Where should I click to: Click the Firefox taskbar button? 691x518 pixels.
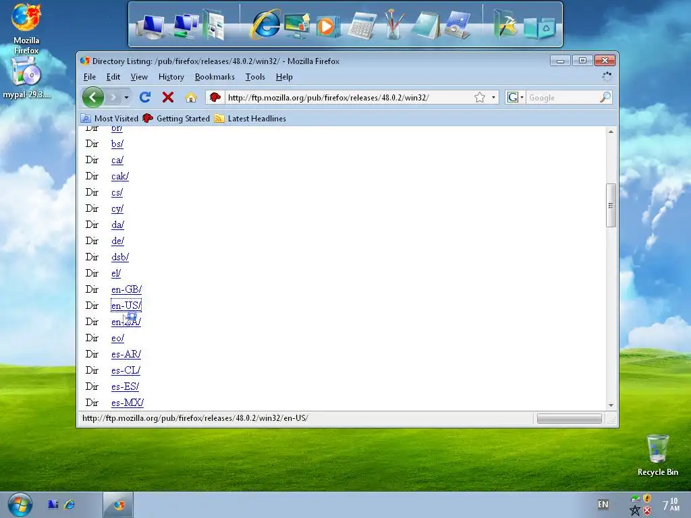coord(118,505)
